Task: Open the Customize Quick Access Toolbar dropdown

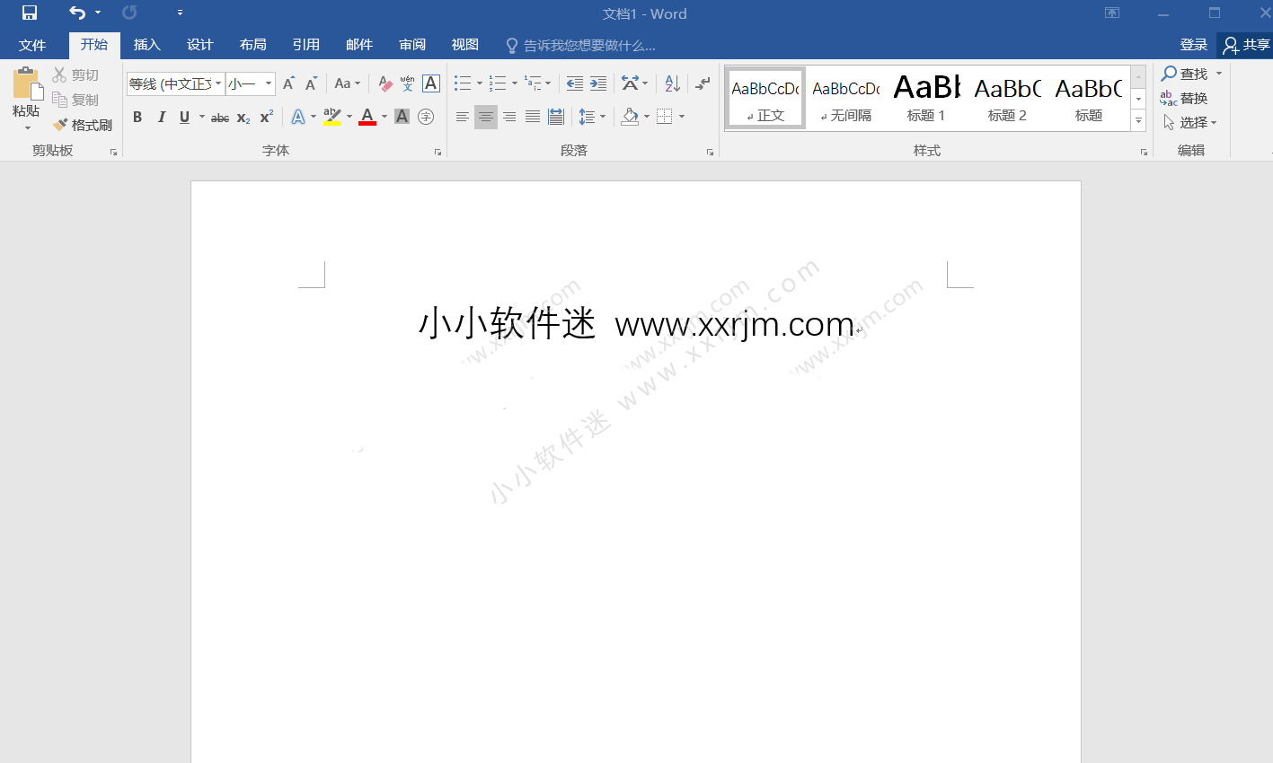Action: point(180,13)
